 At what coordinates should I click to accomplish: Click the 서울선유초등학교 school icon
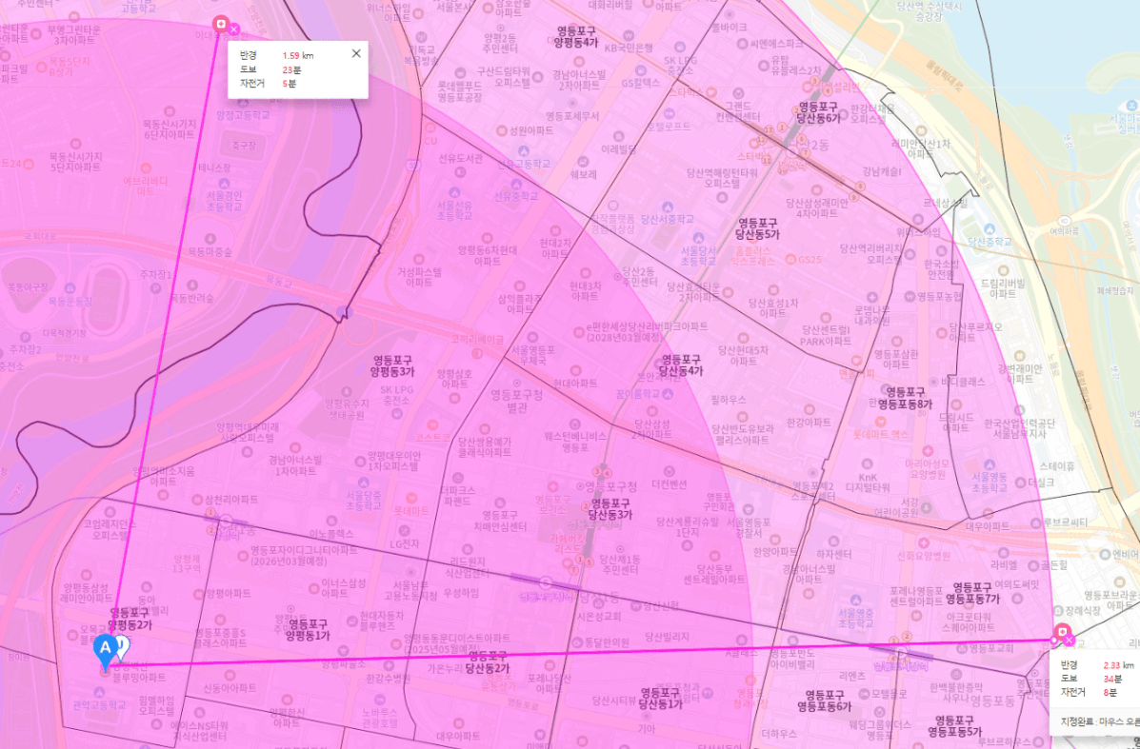455,192
